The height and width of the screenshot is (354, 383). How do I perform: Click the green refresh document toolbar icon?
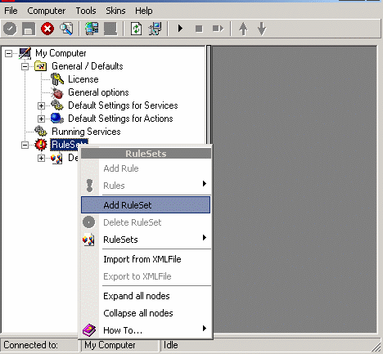(136, 29)
